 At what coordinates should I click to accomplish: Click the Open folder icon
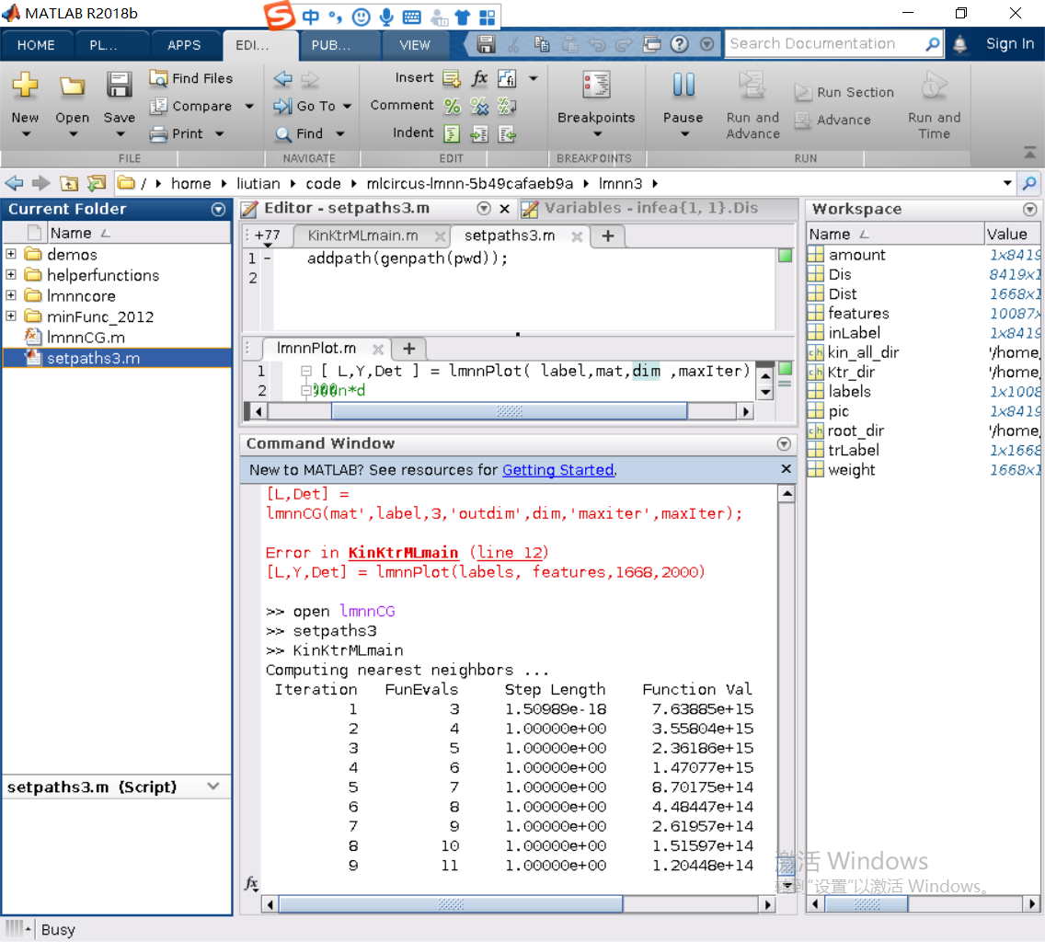coord(72,86)
